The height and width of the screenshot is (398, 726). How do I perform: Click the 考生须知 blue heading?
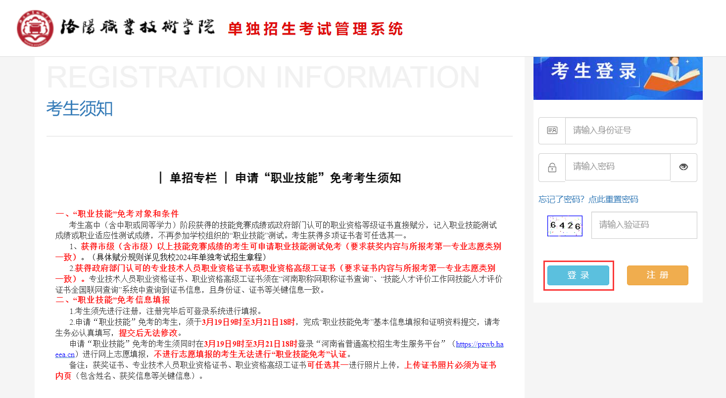(80, 108)
